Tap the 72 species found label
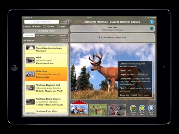The image size is (179, 134). 46,31
